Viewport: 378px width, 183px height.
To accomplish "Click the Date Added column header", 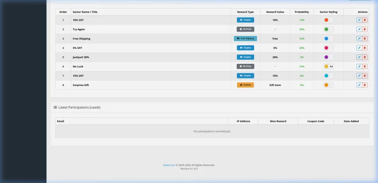I will 351,121.
